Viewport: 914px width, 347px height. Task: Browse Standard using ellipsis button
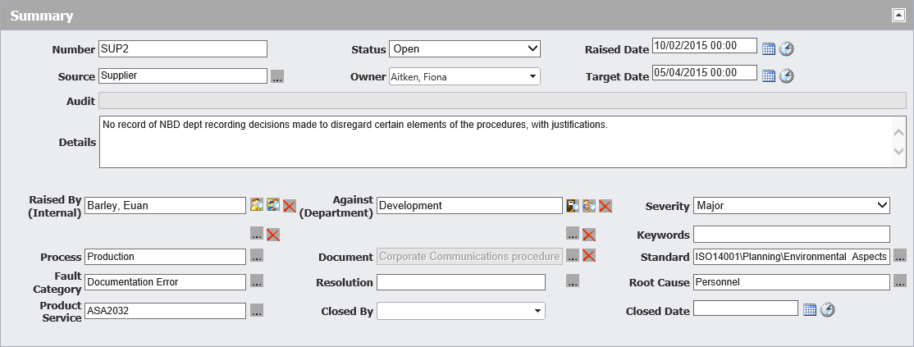pyautogui.click(x=900, y=256)
